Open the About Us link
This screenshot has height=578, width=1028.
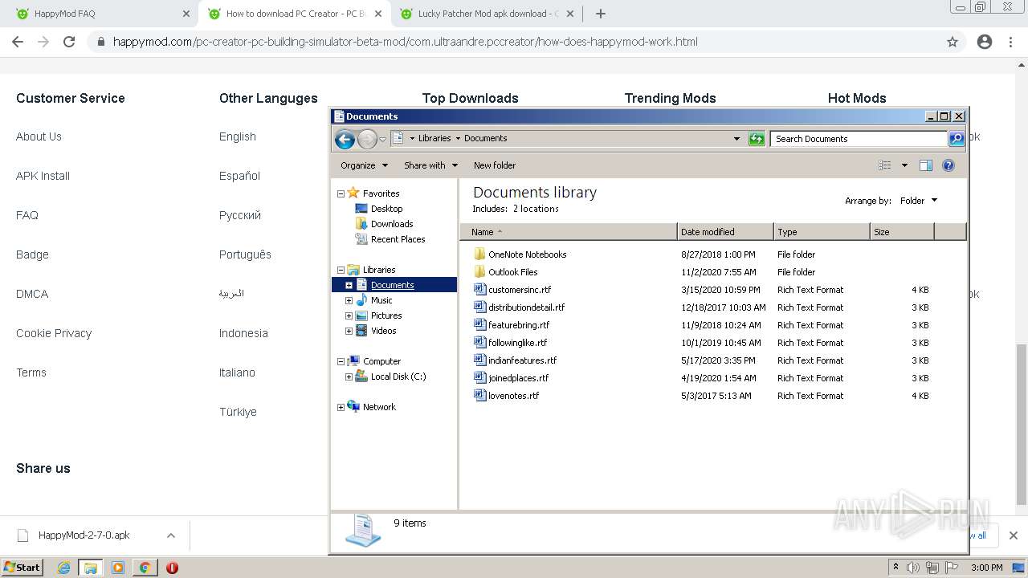click(x=39, y=136)
